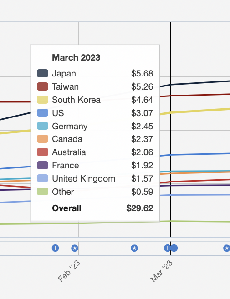Image resolution: width=230 pixels, height=299 pixels.
Task: Click the plus event marker before Feb '23
Action: click(56, 248)
